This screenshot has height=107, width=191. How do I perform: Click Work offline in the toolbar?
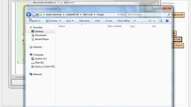124,21
